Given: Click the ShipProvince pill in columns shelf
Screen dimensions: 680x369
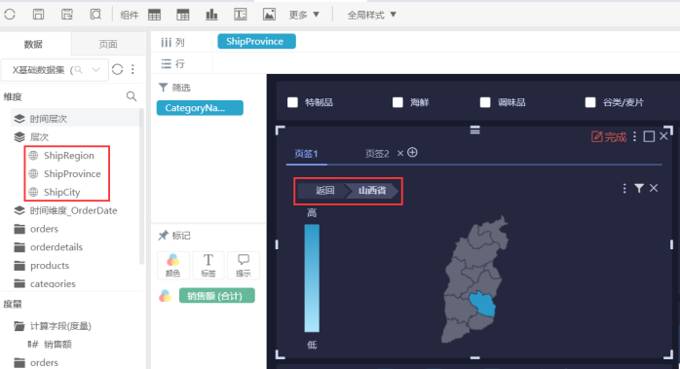Looking at the screenshot, I should 256,41.
